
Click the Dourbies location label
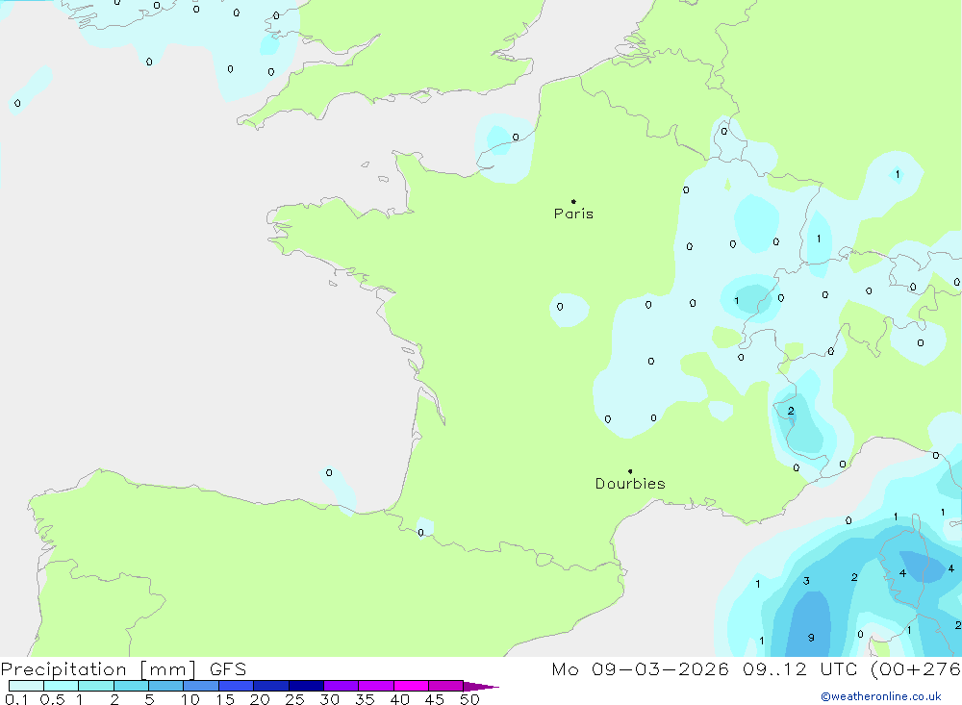coord(630,484)
